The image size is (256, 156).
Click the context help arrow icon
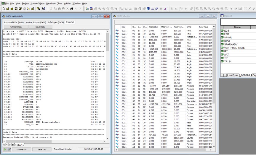44,9
